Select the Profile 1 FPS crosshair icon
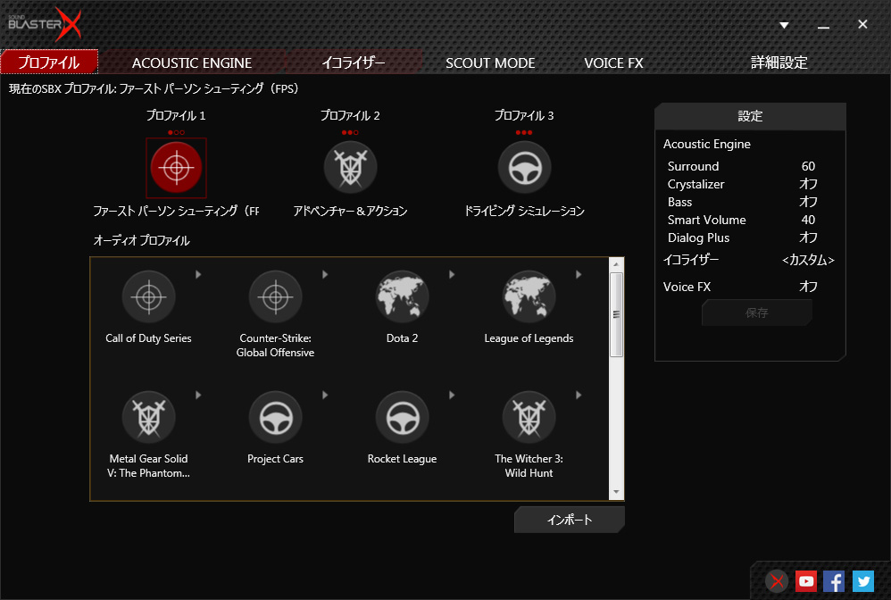Viewport: 891px width, 600px height. pos(176,167)
